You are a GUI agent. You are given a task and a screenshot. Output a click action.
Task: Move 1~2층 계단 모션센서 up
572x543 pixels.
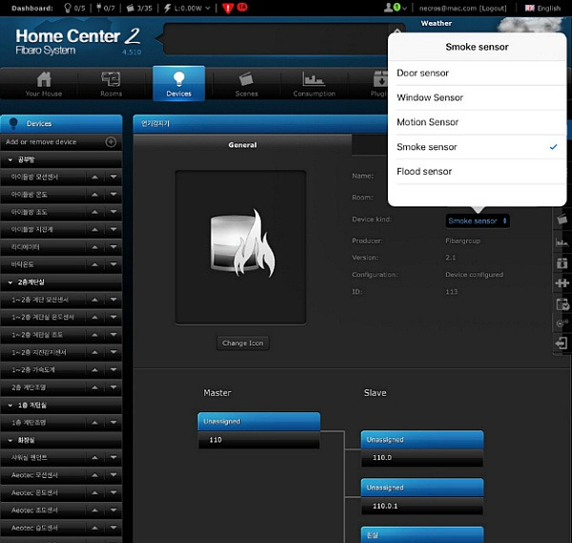94,300
